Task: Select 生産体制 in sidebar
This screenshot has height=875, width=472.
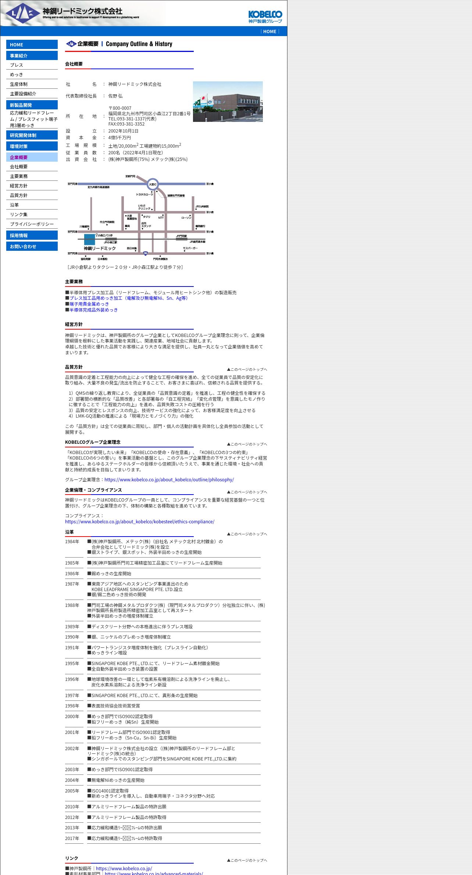Action: pos(32,84)
